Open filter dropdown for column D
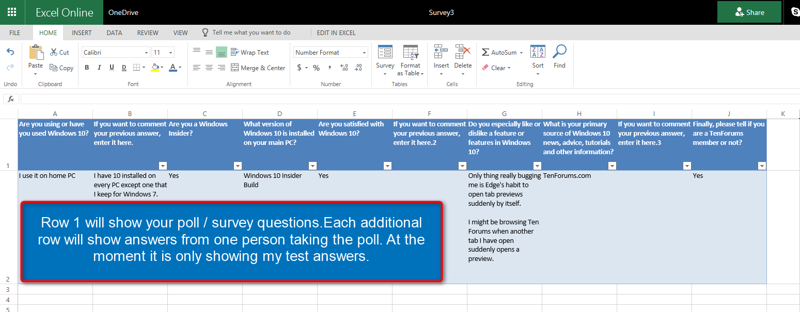 [312, 166]
